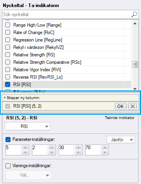The width and height of the screenshot is (141, 184).
Task: Uncheck the RSI [RSI] list checkbox
Action: click(x=7, y=84)
